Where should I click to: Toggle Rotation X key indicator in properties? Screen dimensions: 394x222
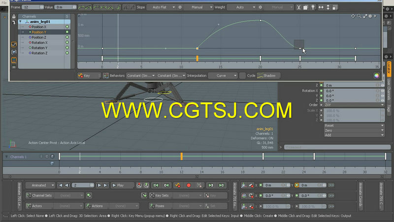pyautogui.click(x=322, y=91)
